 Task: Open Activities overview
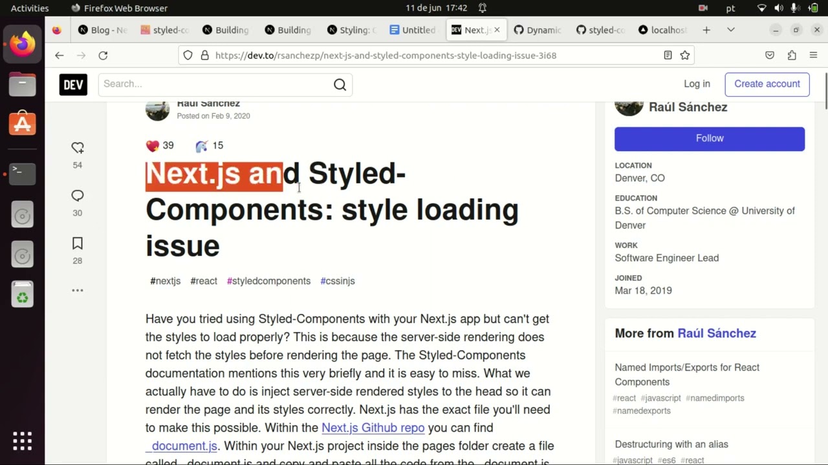coord(30,8)
